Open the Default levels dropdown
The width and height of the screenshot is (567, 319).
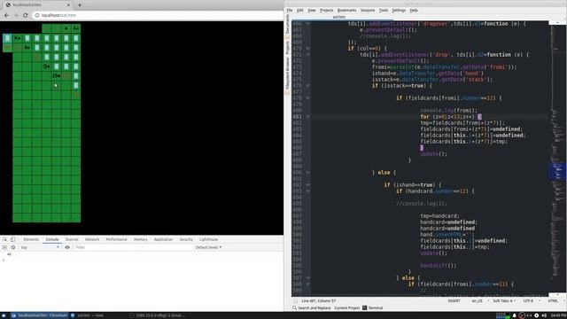click(x=208, y=247)
